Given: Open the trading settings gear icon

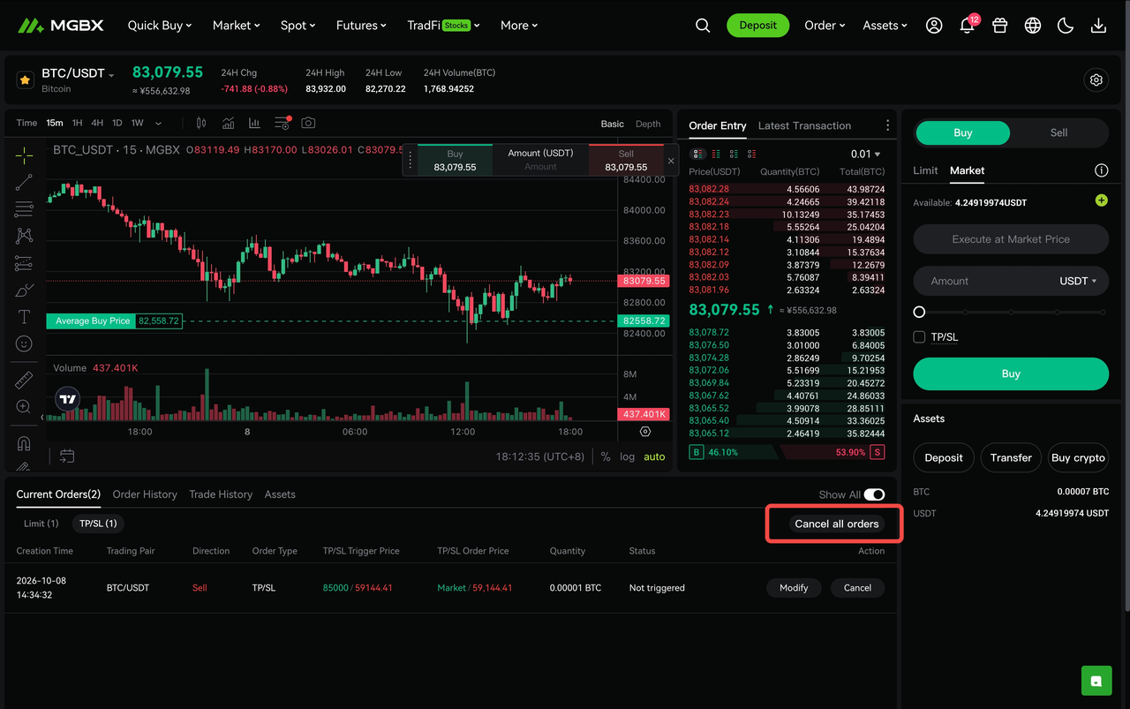Looking at the screenshot, I should [1096, 79].
